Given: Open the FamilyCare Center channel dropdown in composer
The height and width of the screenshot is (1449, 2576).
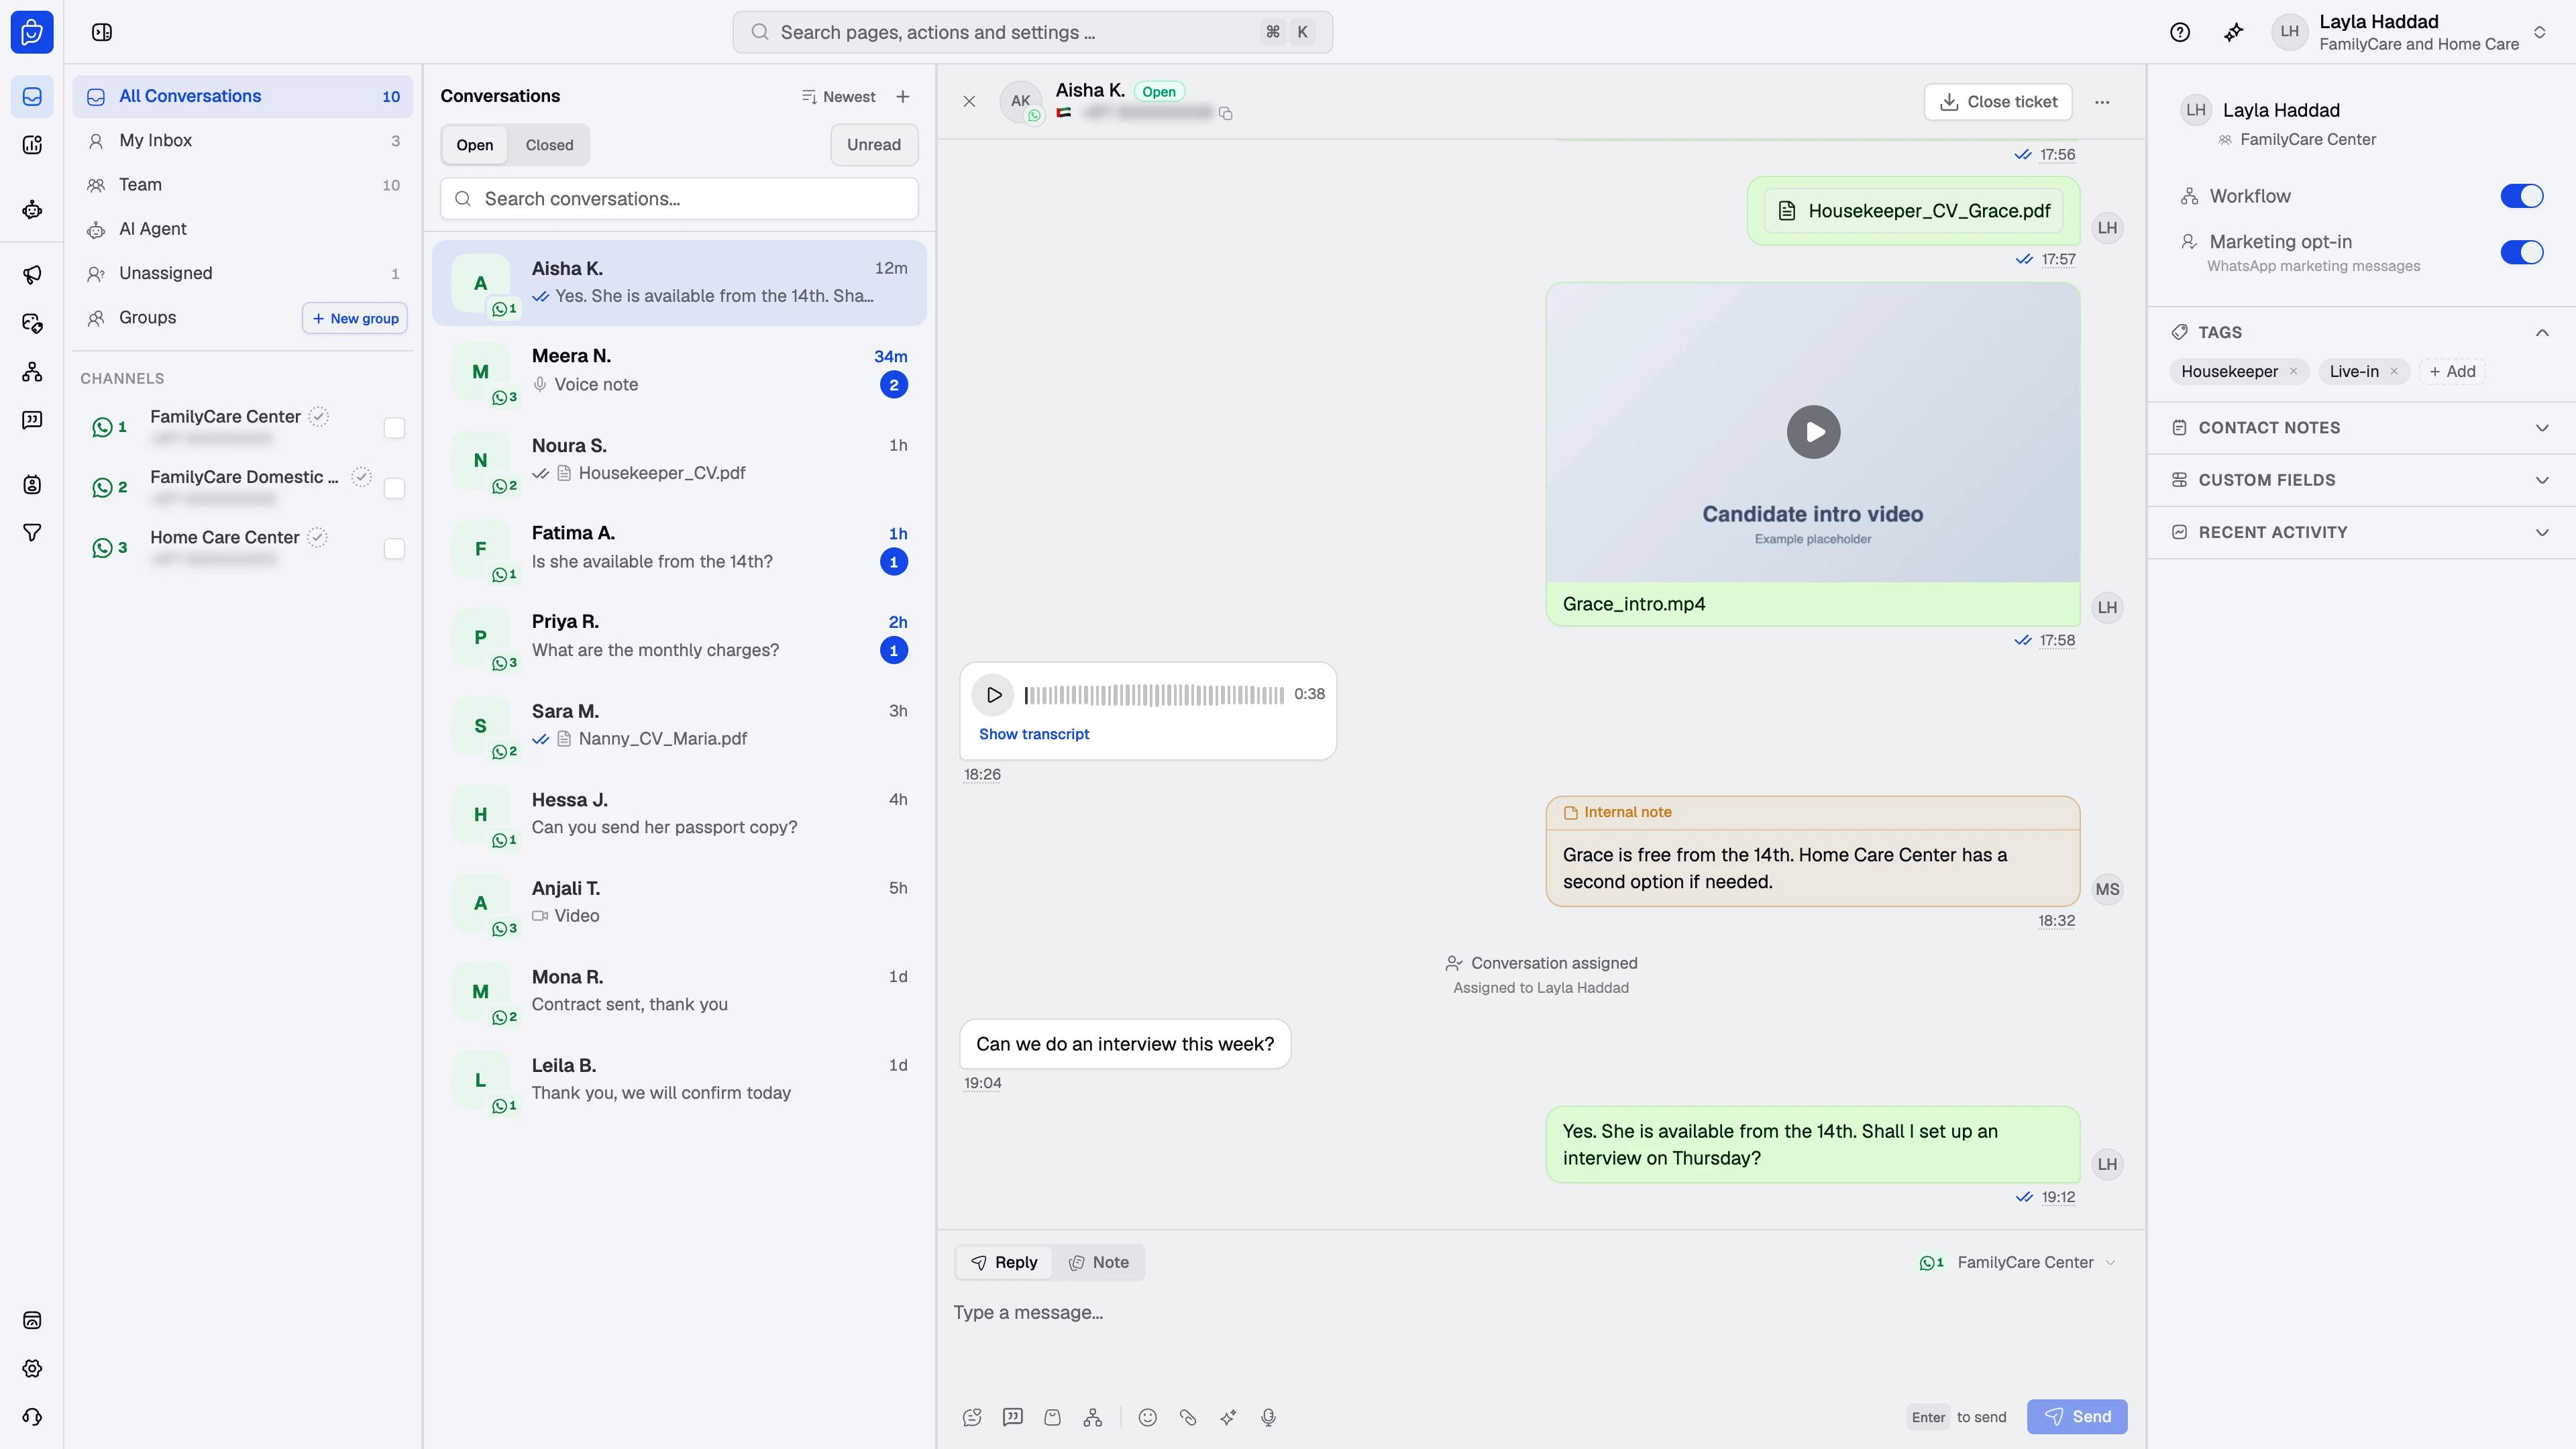Looking at the screenshot, I should click(2019, 1262).
